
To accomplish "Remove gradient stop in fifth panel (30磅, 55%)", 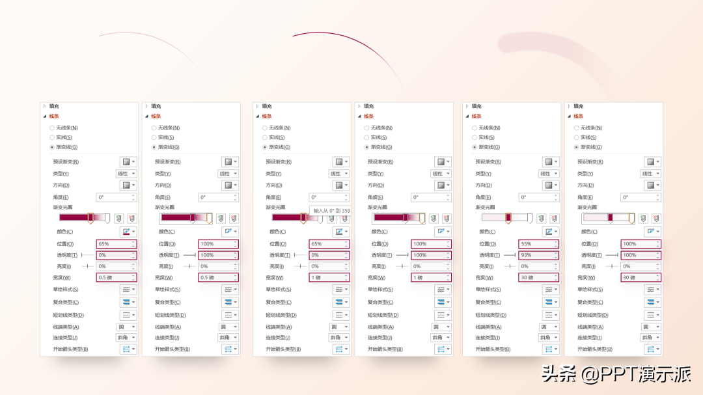I will [555, 219].
